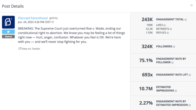Image resolution: width=196 pixels, height=110 pixels.
Task: Click the info icon next to Followers
Action: point(174,47)
